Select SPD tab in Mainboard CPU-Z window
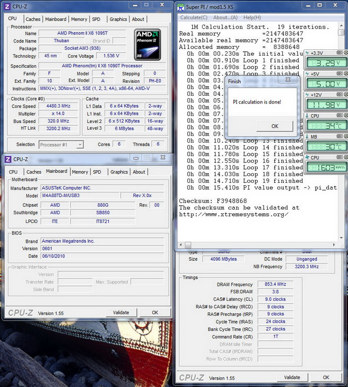The width and height of the screenshot is (348, 387). (97, 172)
